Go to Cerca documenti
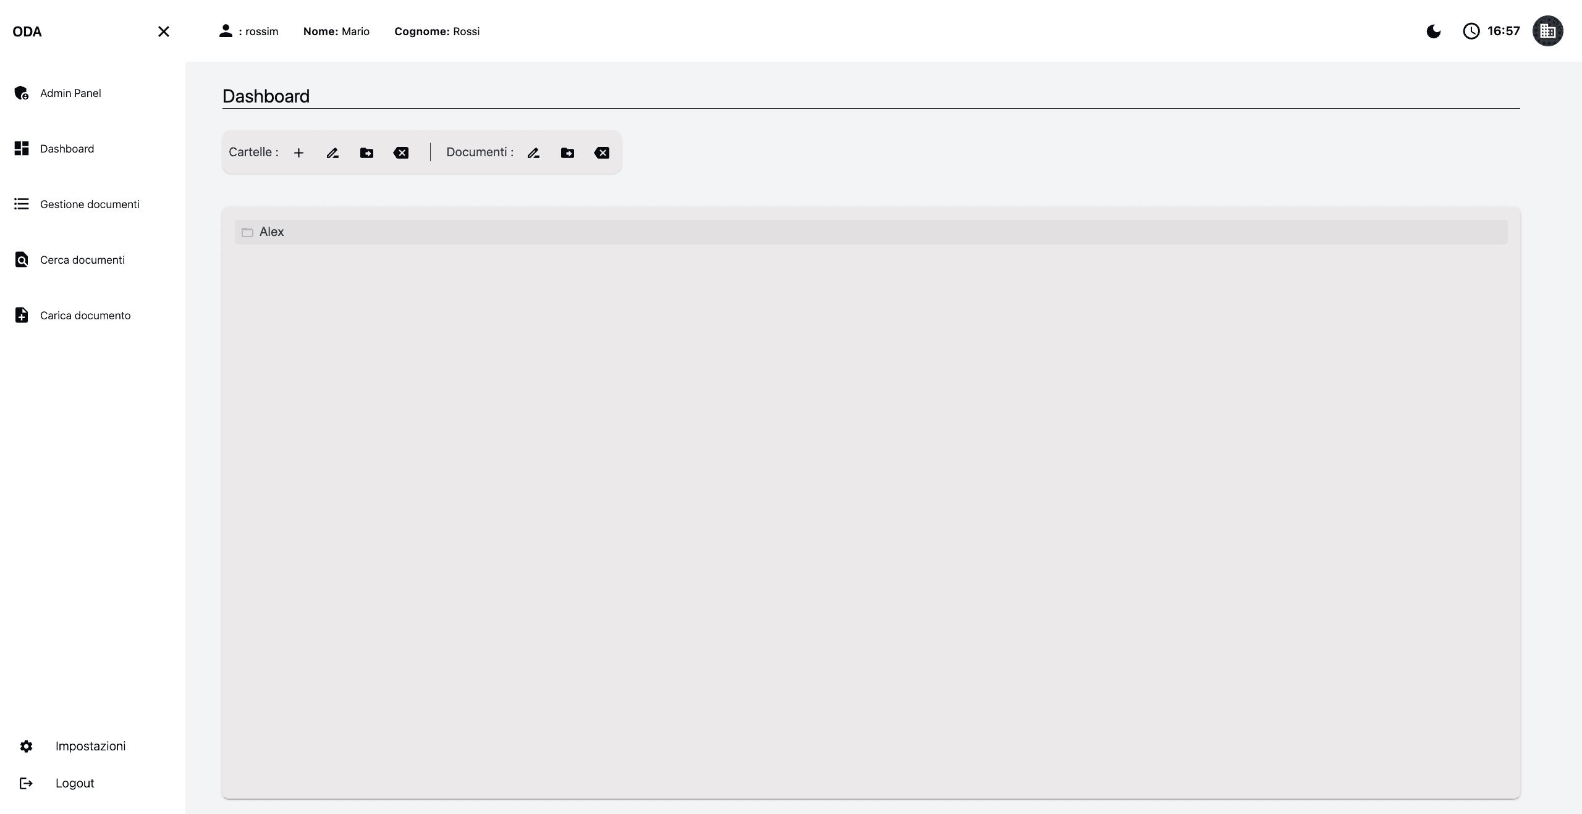 point(82,260)
